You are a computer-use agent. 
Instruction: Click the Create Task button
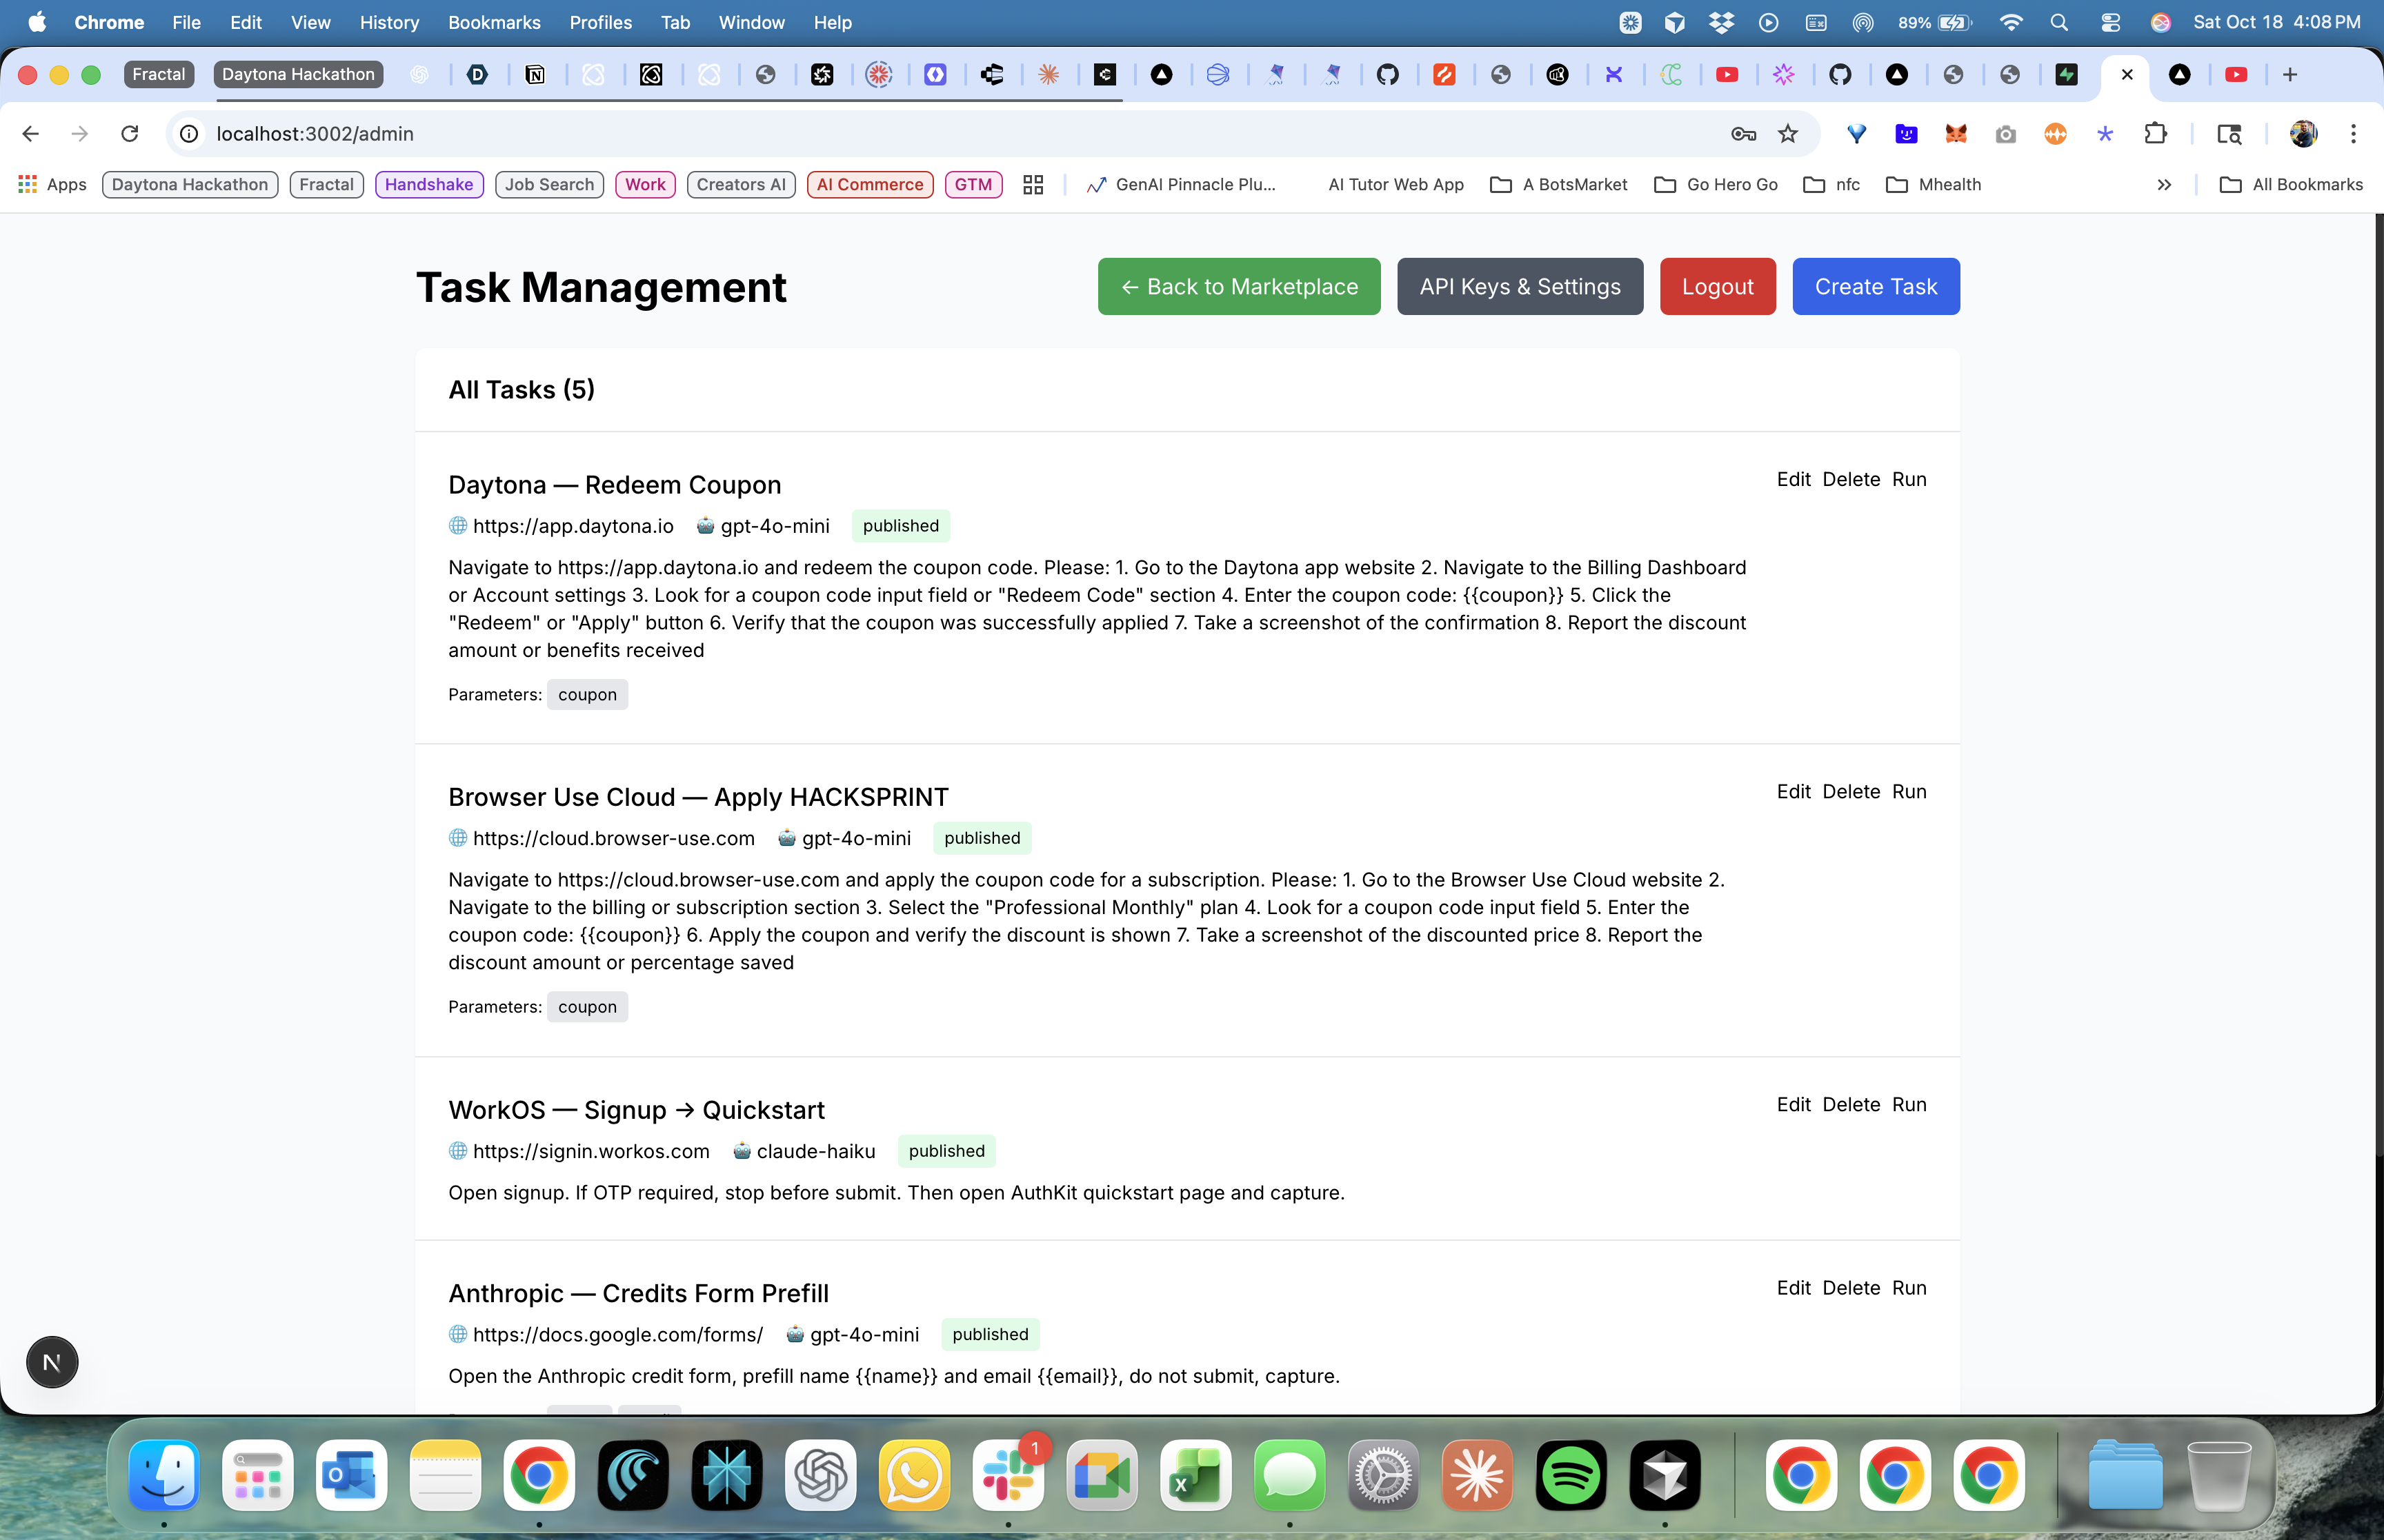1875,286
